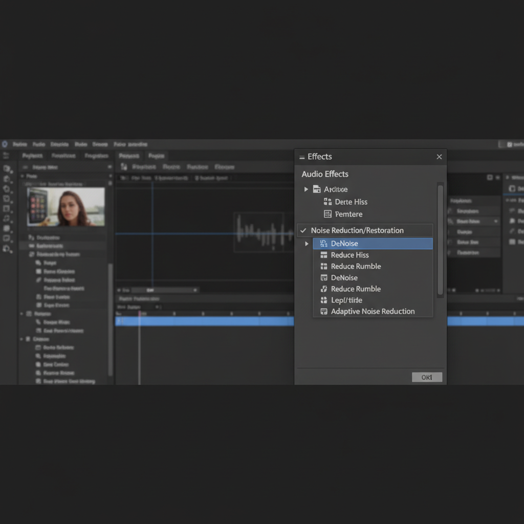Expand the Arditxe folder arrow

coord(306,189)
